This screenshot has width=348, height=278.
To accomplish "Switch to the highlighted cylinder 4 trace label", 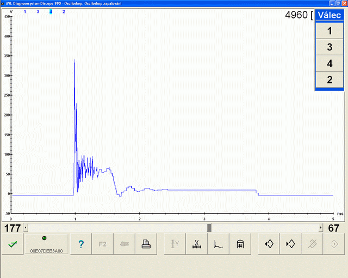I will click(51, 11).
